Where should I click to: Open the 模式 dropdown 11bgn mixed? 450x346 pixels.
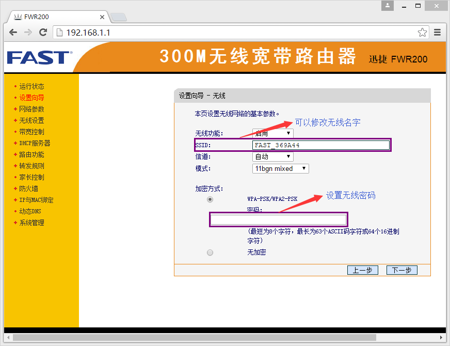(280, 168)
